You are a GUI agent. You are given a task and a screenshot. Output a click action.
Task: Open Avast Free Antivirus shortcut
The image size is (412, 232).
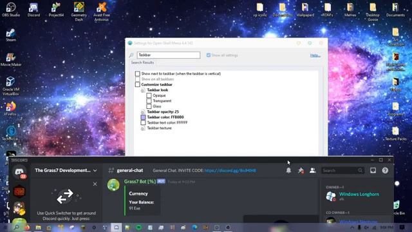(x=102, y=12)
